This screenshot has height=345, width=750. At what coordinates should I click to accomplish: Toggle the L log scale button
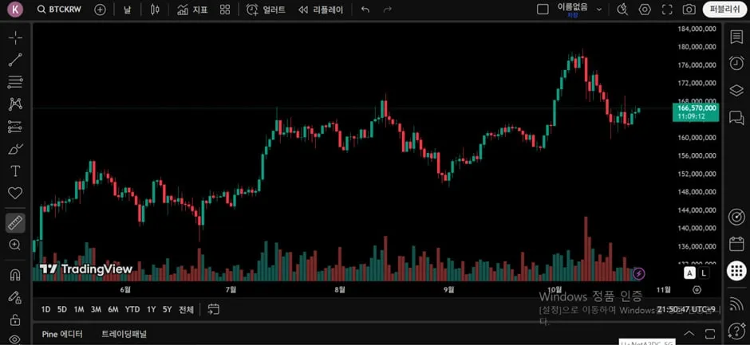[x=704, y=272]
